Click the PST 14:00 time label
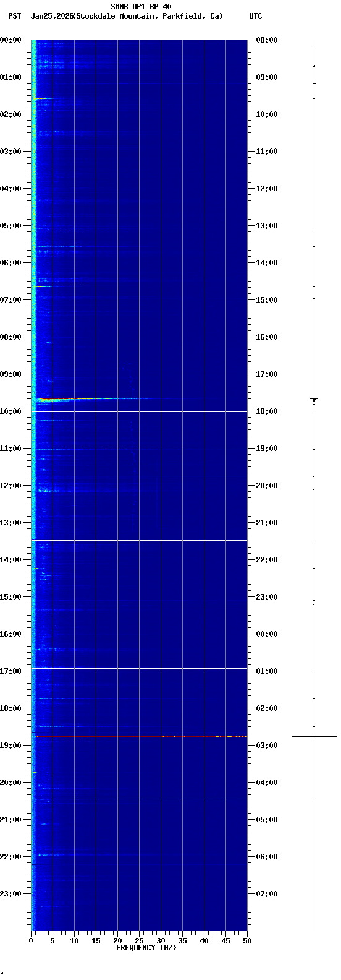This screenshot has height=980, width=341. (x=11, y=560)
